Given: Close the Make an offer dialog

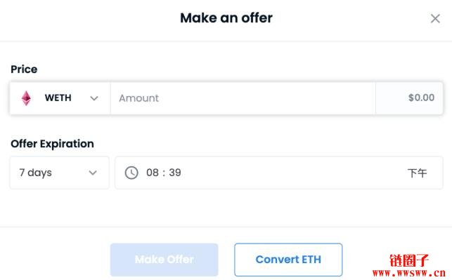Looking at the screenshot, I should tap(435, 19).
